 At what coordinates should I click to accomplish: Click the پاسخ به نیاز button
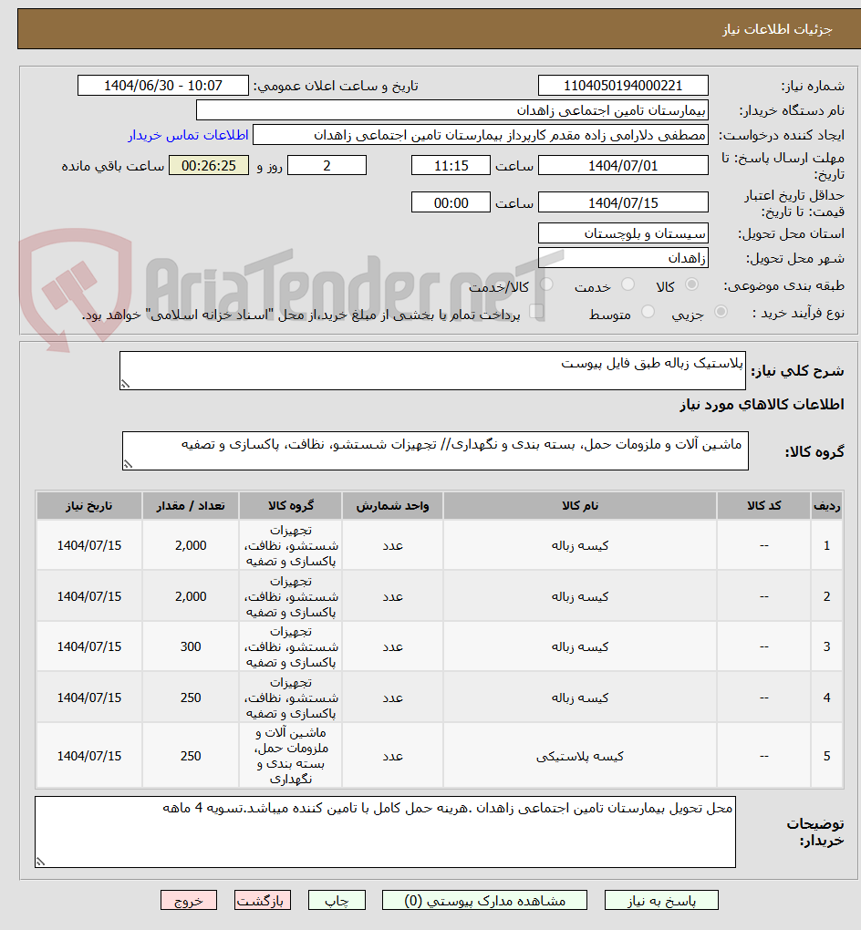point(661,900)
